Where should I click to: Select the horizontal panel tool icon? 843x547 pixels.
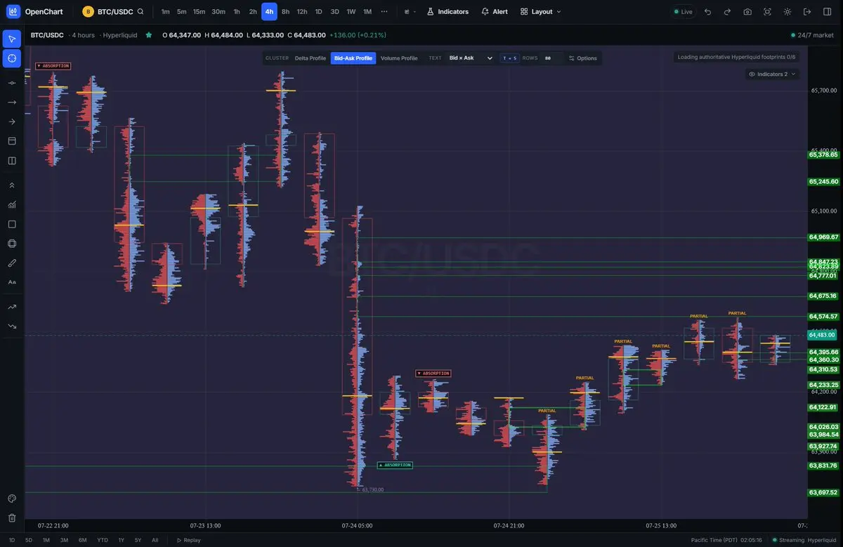(12, 141)
